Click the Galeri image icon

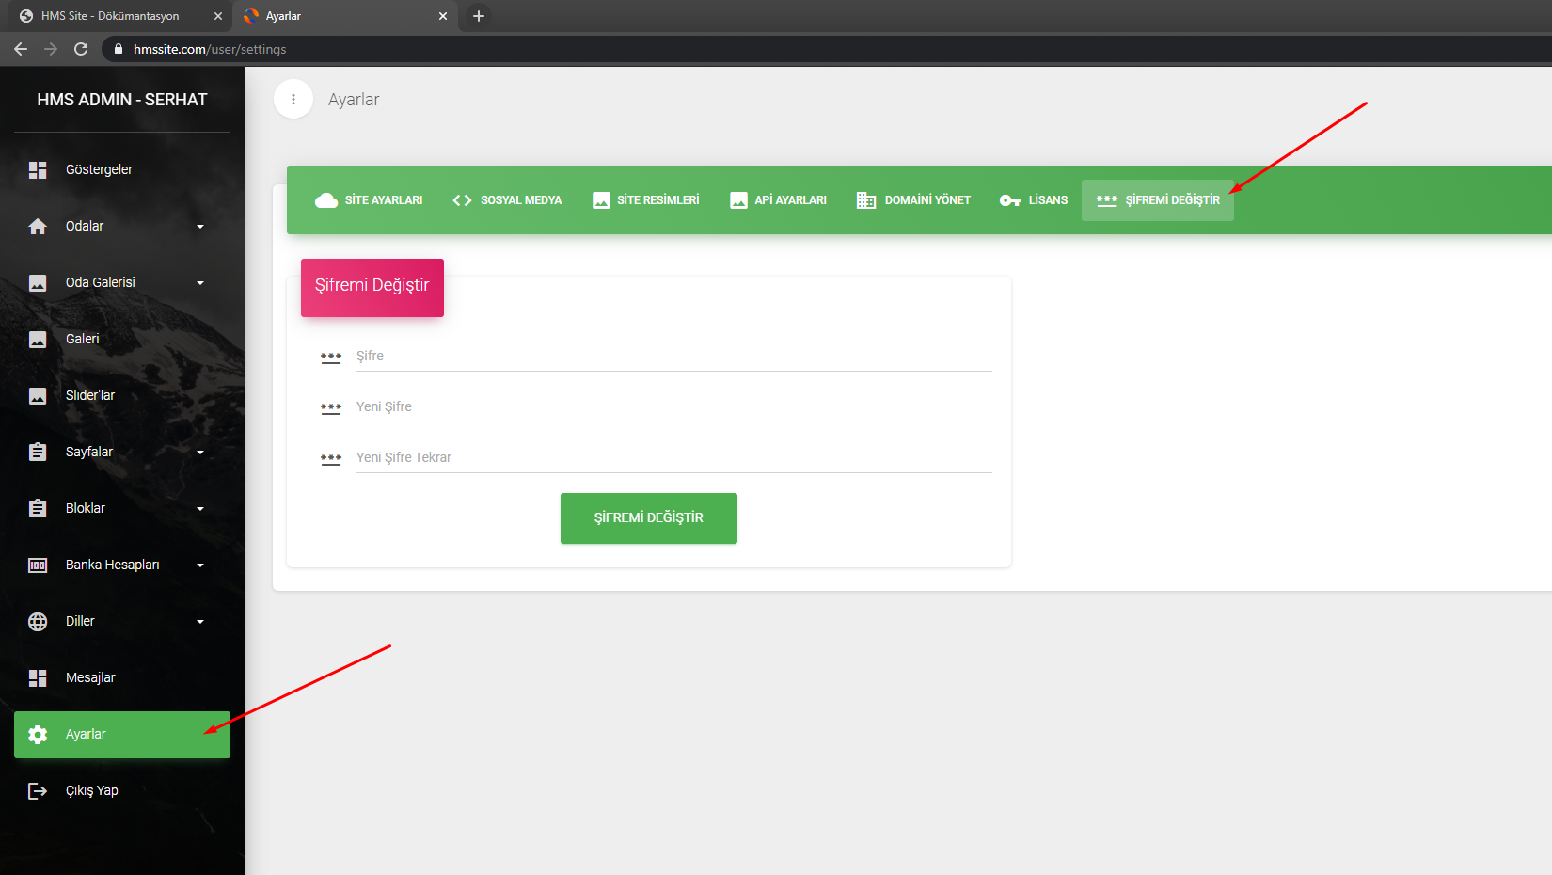[38, 340]
